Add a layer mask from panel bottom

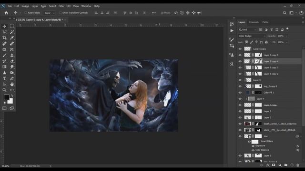(x=274, y=165)
